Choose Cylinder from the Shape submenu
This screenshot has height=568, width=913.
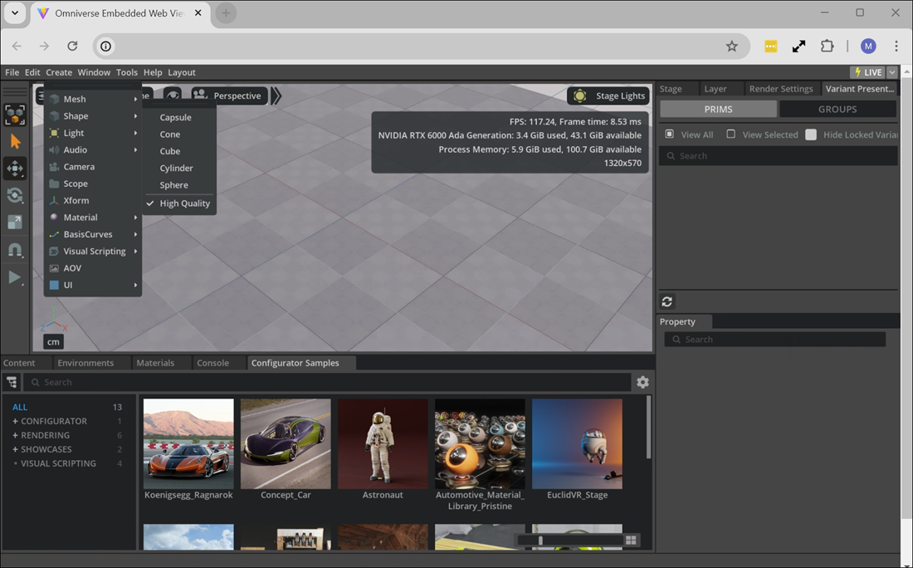click(176, 168)
